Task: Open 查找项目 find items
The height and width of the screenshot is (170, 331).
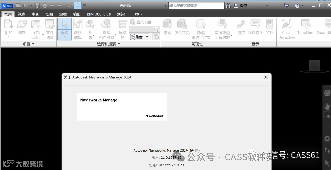Action: click(141, 22)
